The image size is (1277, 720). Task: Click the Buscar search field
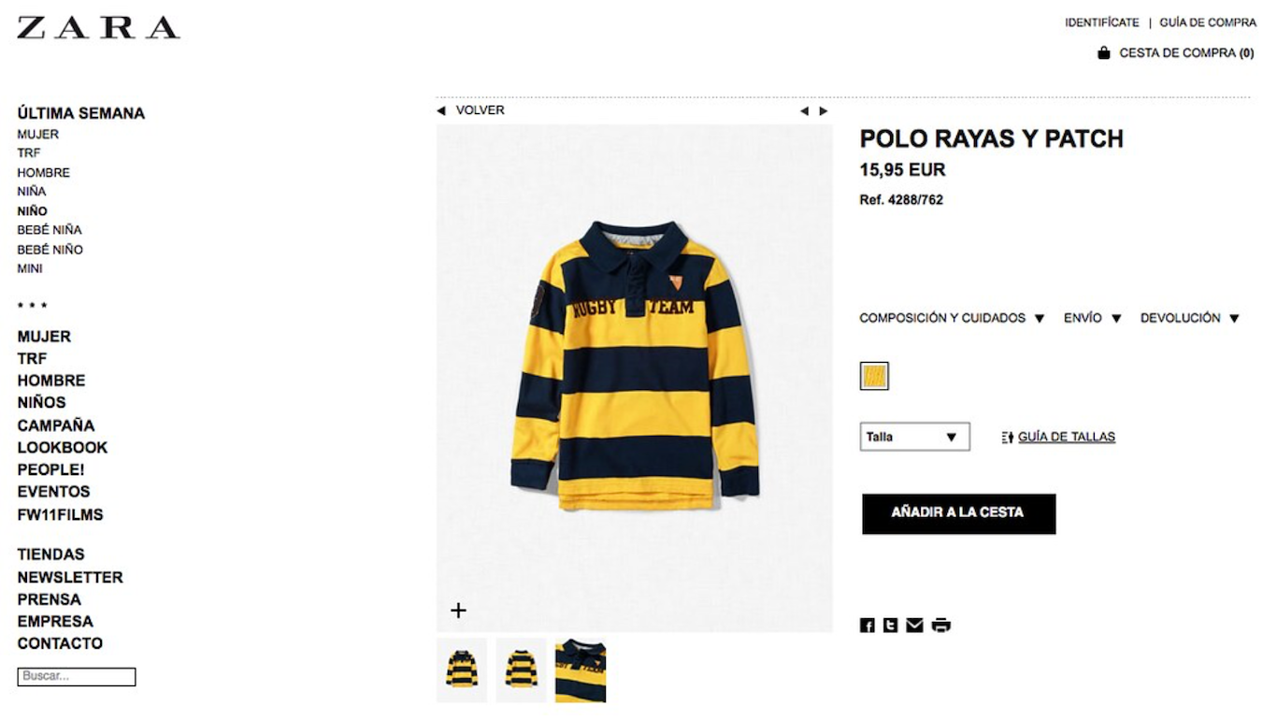[x=77, y=676]
